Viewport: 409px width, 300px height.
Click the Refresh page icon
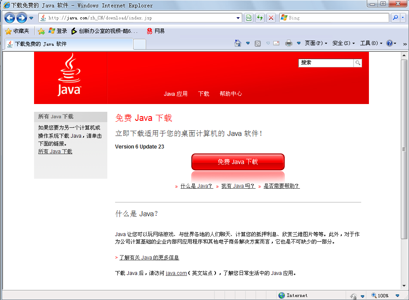[260, 18]
